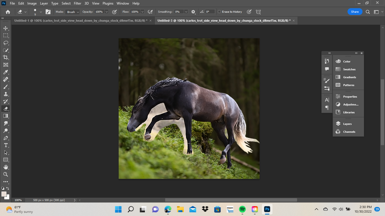Click the foreground color swatch
Viewport: 385px width, 216px height.
tap(4, 194)
